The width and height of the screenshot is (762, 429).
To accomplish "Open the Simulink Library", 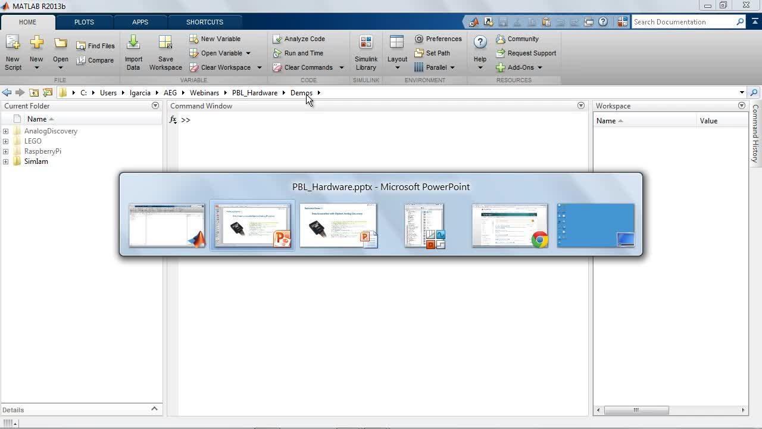I will tap(366, 52).
